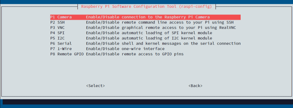Click the serial connection shell messages description
Screen dimensions: 293x108
point(163,44)
